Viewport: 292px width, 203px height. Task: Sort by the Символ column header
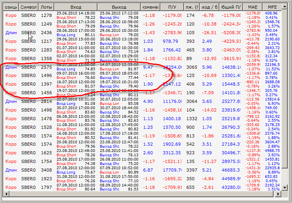pos(28,7)
